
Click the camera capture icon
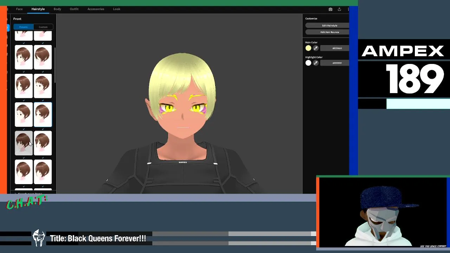point(330,9)
